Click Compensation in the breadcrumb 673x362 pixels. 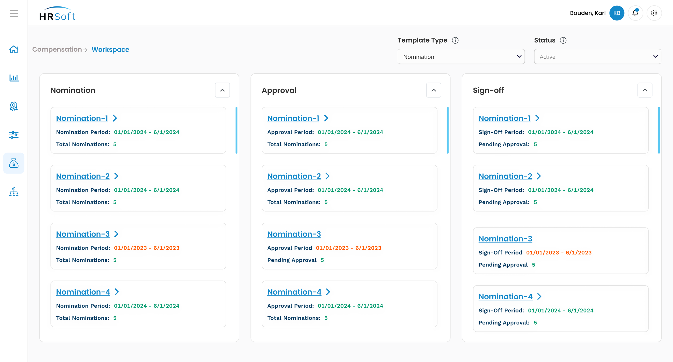[x=57, y=49]
